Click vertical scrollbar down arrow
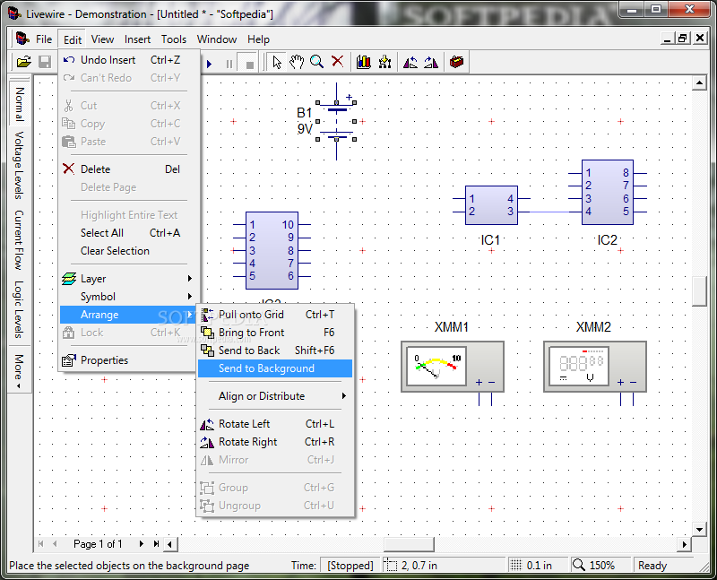This screenshot has width=717, height=580. [699, 530]
